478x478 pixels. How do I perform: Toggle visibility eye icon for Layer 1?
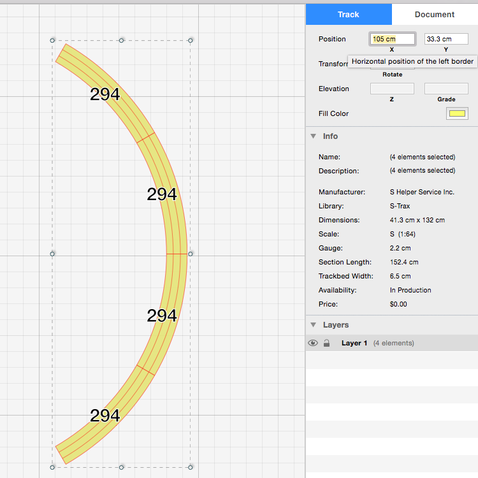click(312, 343)
